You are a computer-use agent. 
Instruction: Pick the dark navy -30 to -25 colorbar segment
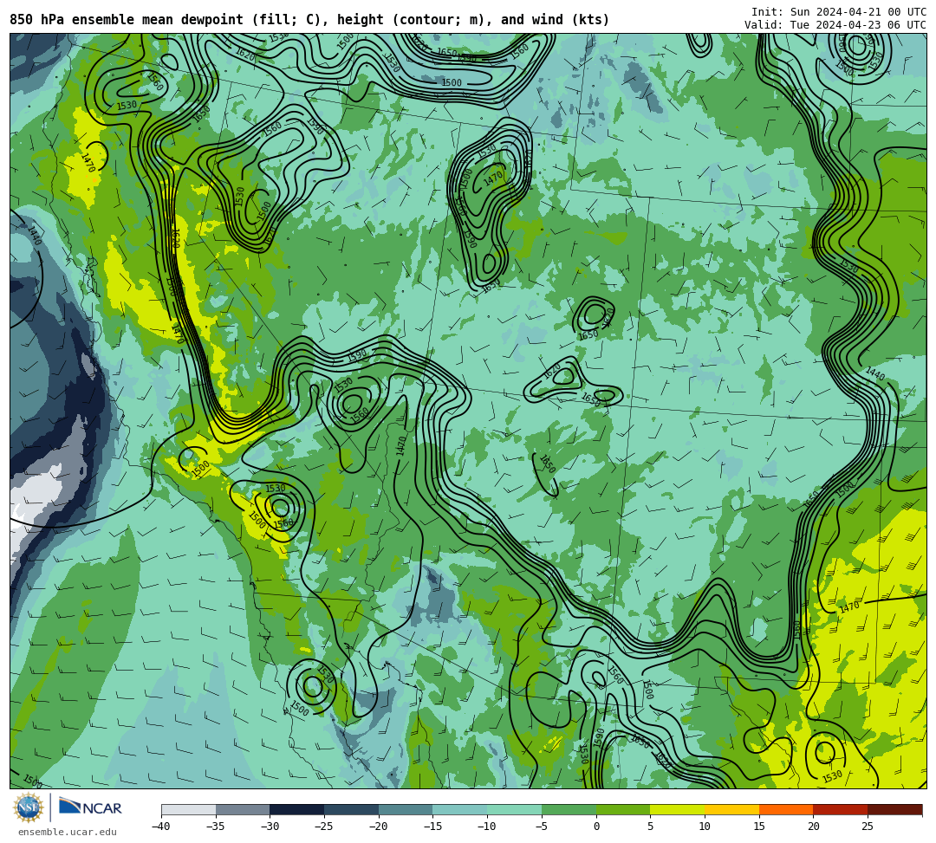[297, 809]
